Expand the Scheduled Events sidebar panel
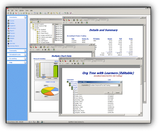This screenshot has height=131, width=159. click(x=25, y=54)
